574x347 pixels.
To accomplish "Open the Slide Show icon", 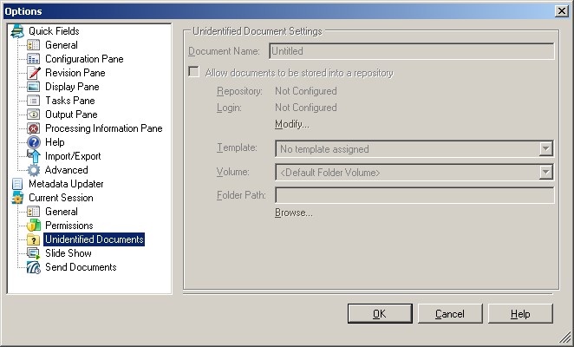I will pos(34,253).
